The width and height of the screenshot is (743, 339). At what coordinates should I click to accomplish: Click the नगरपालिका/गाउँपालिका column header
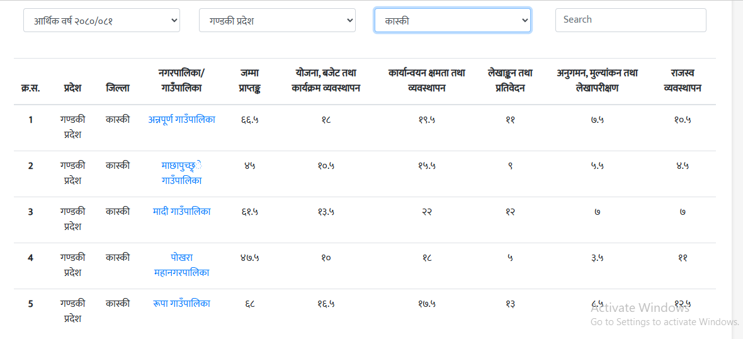[182, 81]
